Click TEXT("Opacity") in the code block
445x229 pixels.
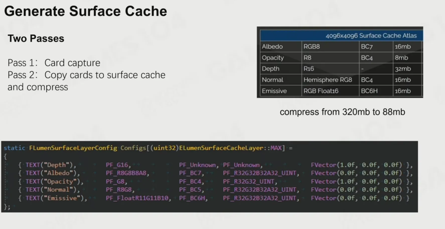tap(52, 181)
